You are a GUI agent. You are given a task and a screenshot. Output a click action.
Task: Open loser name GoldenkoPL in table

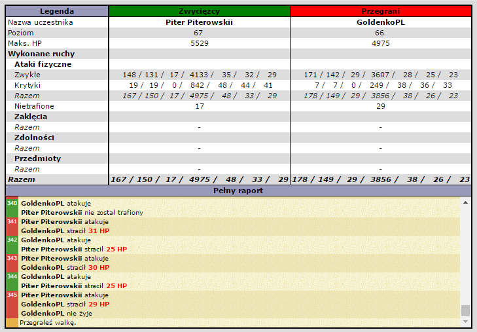[x=380, y=22]
